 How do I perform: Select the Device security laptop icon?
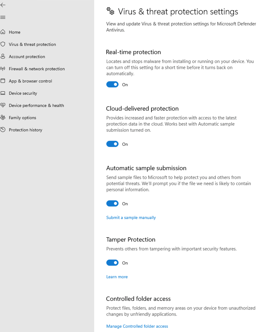pos(3,93)
